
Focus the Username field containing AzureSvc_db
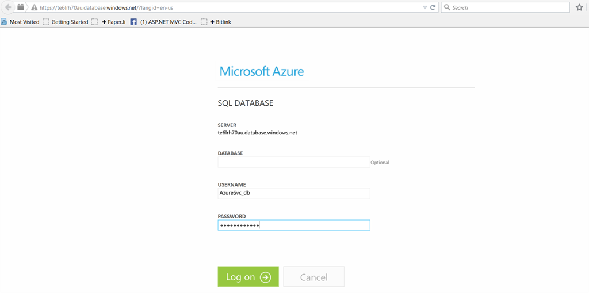coord(293,194)
